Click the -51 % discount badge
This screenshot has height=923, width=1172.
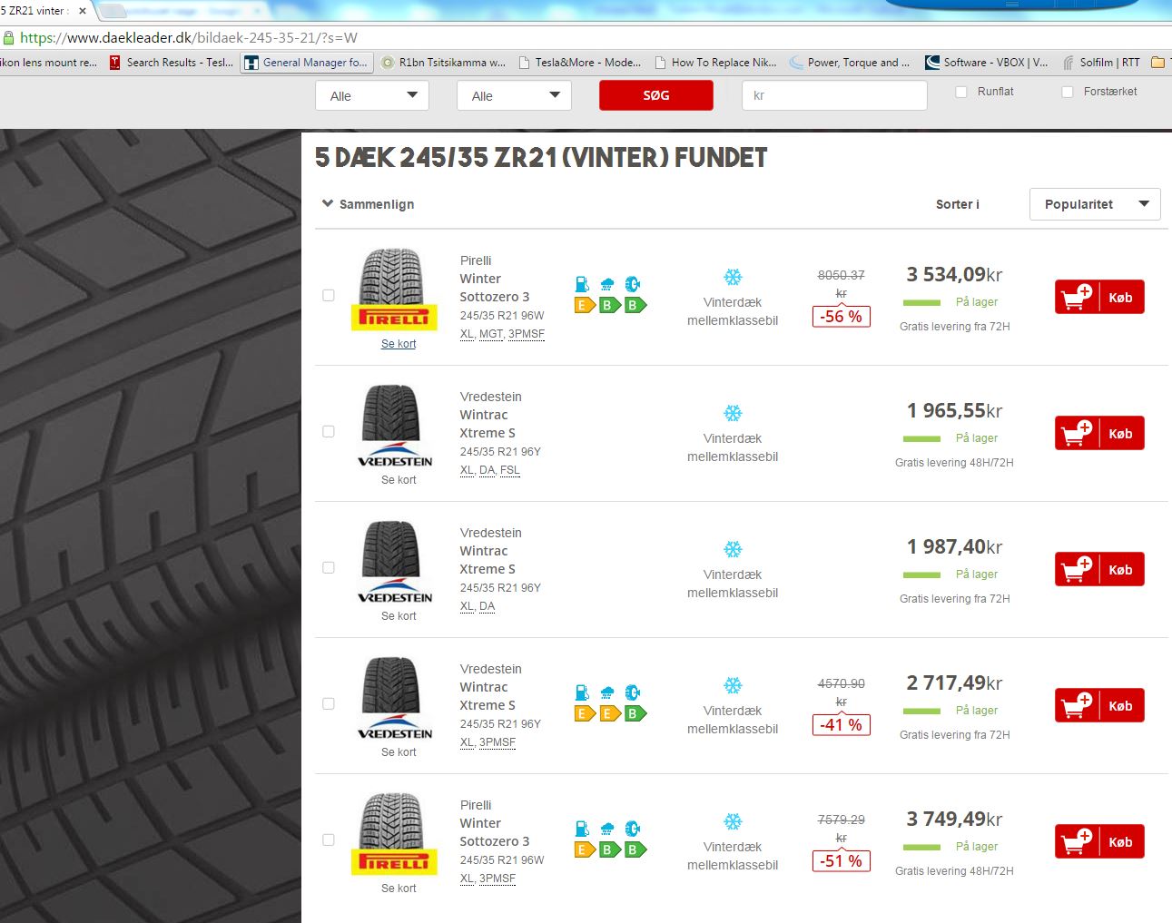click(x=841, y=861)
